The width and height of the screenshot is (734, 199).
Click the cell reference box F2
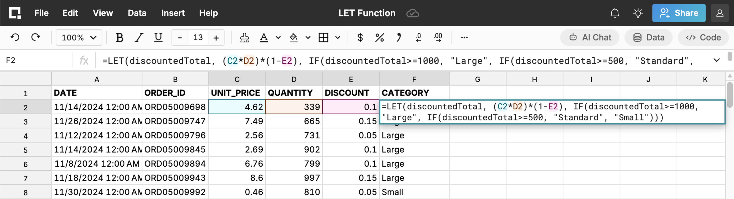click(36, 61)
